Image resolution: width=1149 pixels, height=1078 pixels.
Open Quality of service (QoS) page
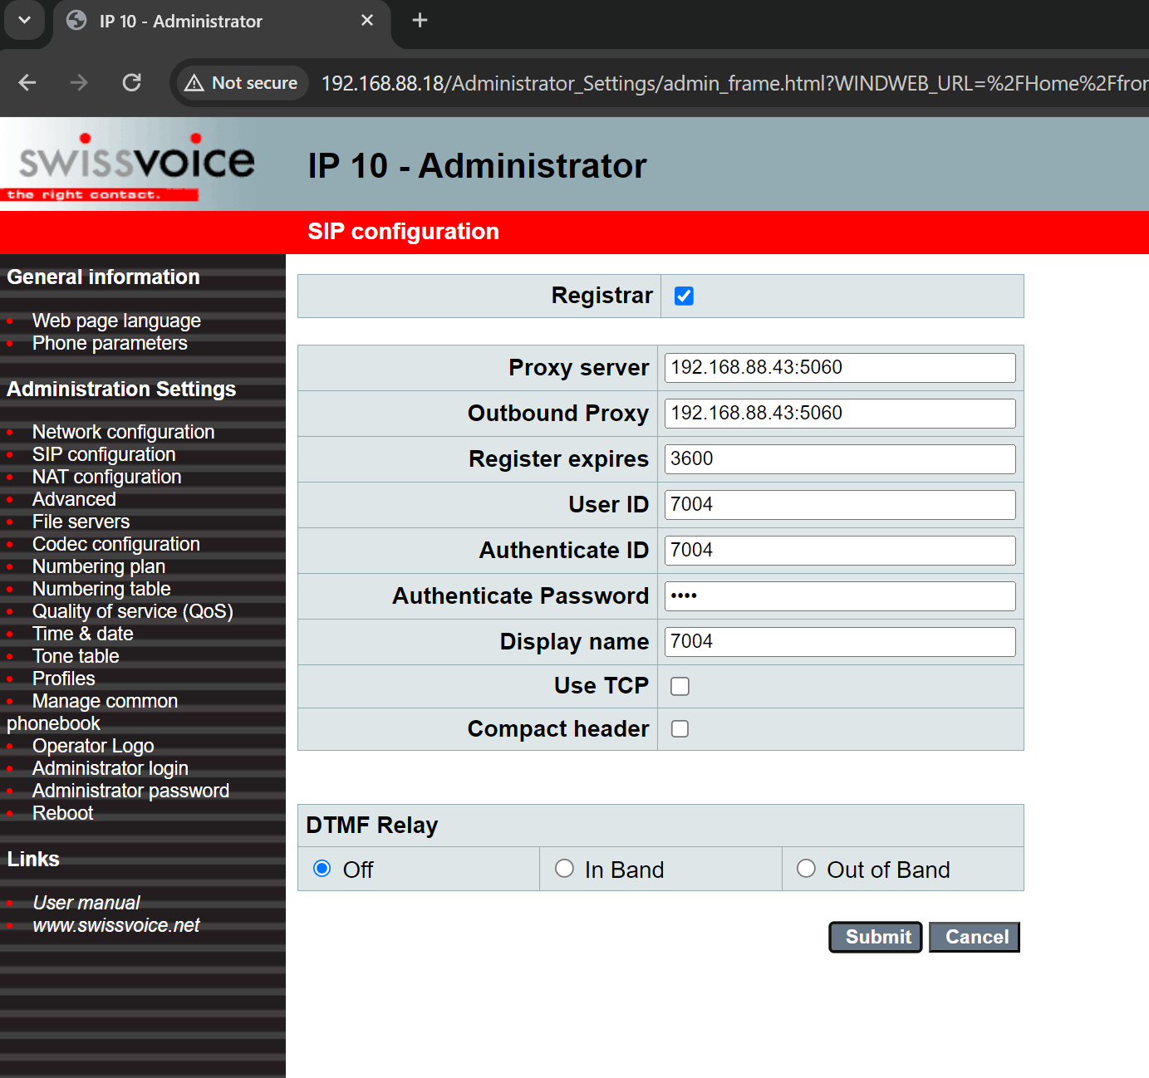click(133, 611)
